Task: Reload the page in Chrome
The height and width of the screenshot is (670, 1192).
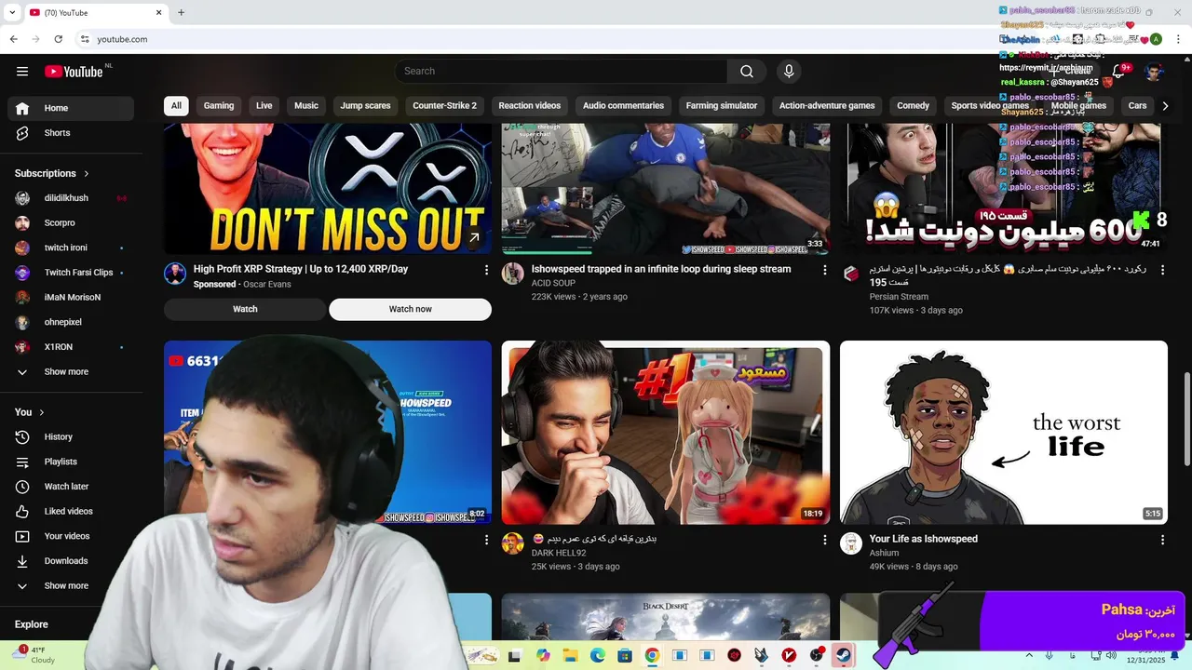Action: [x=58, y=39]
